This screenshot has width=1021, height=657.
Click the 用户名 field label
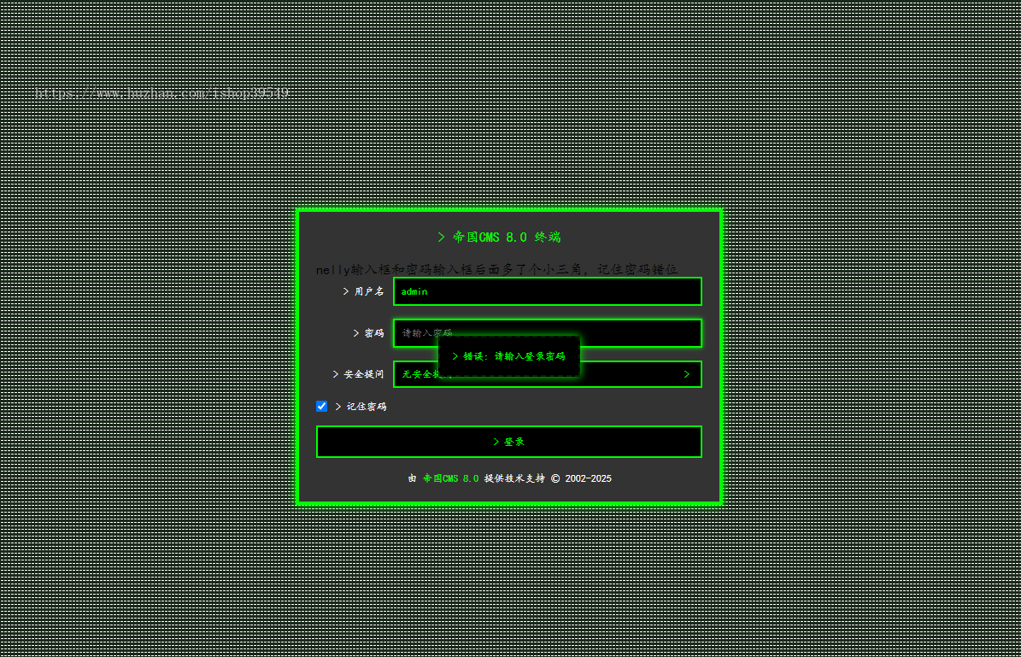pyautogui.click(x=363, y=291)
